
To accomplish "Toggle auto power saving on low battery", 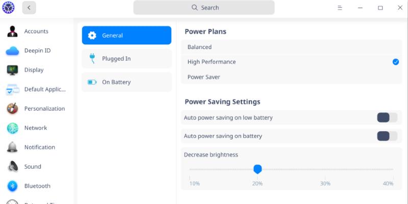I will tap(387, 118).
